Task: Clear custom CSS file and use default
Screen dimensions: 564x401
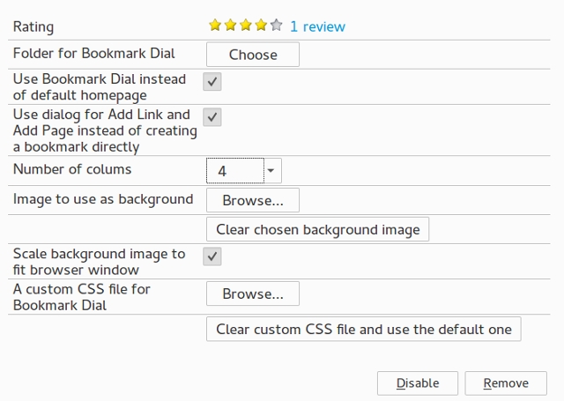Action: pos(364,329)
